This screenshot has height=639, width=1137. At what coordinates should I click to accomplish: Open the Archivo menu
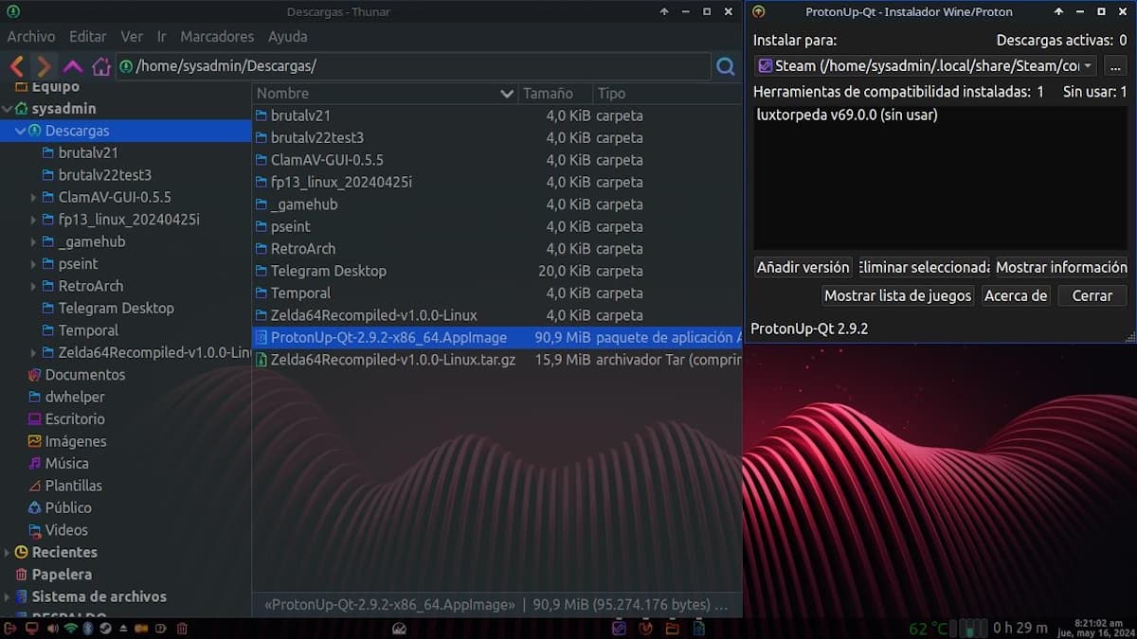click(x=31, y=36)
